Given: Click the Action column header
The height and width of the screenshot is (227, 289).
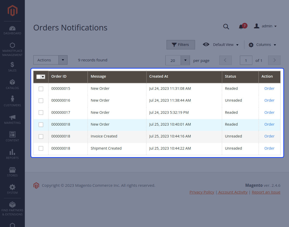Looking at the screenshot, I should coord(269,76).
